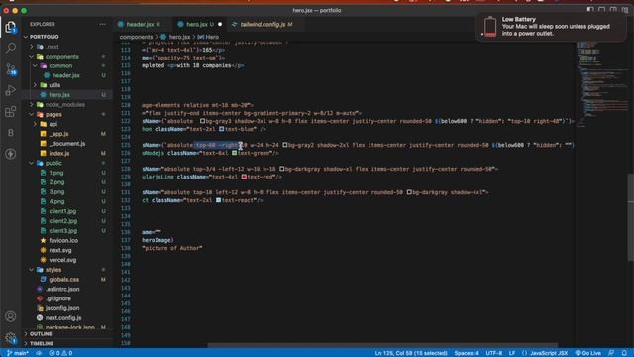Change indentation via Spaces: 4

[x=467, y=353]
